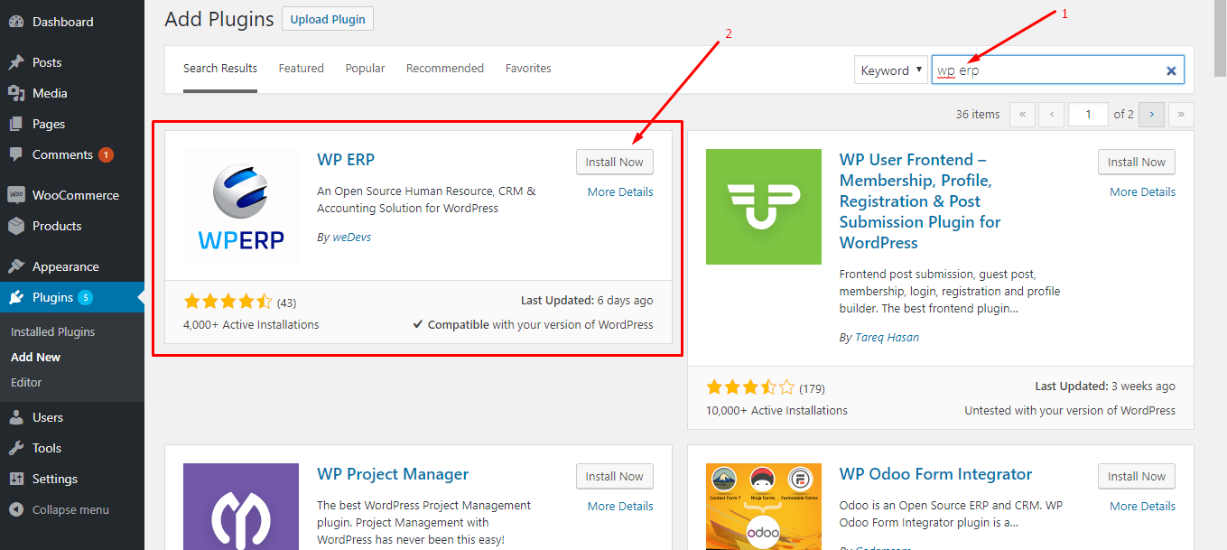Open More Details for WP Odoo Form Integrator
The width and height of the screenshot is (1227, 550).
click(x=1143, y=507)
